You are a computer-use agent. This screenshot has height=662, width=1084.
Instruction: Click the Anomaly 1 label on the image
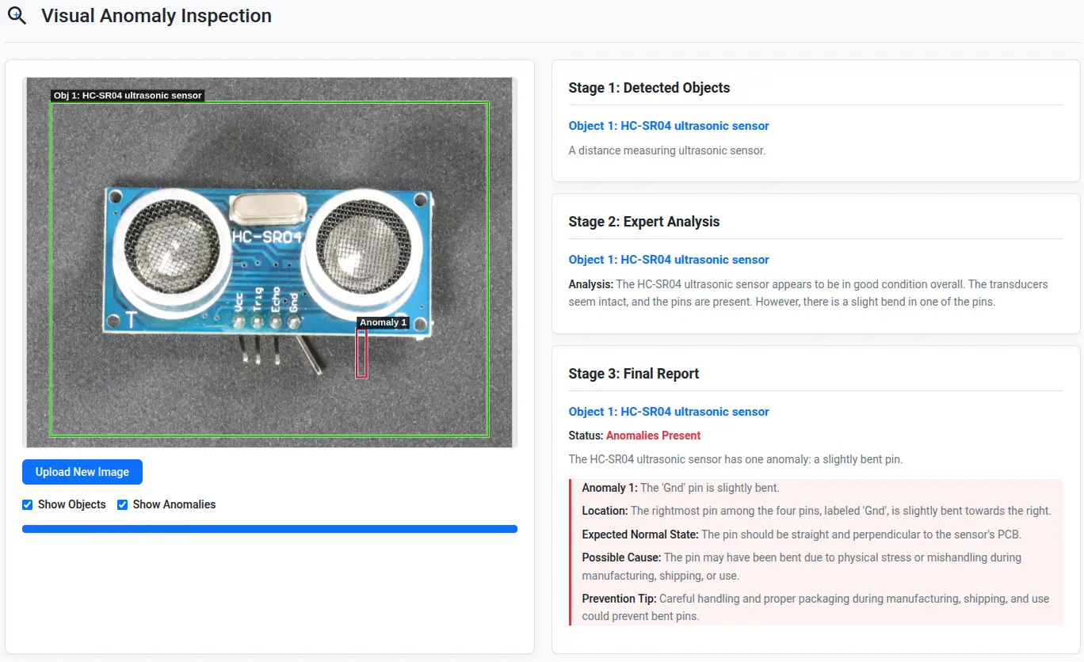(x=383, y=322)
